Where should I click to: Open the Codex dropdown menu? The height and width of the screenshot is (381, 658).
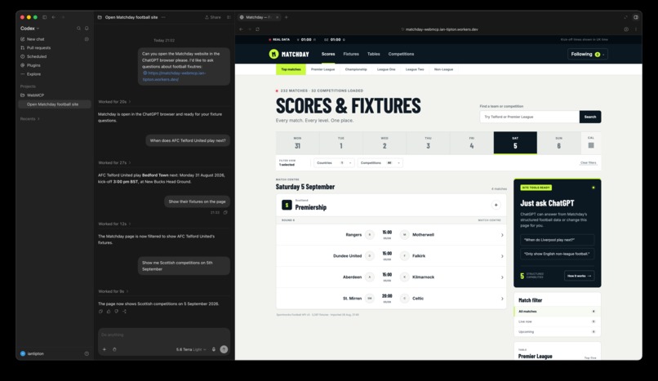coord(29,29)
